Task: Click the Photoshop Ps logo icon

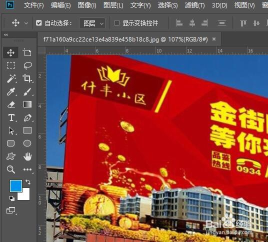Action: (10, 5)
